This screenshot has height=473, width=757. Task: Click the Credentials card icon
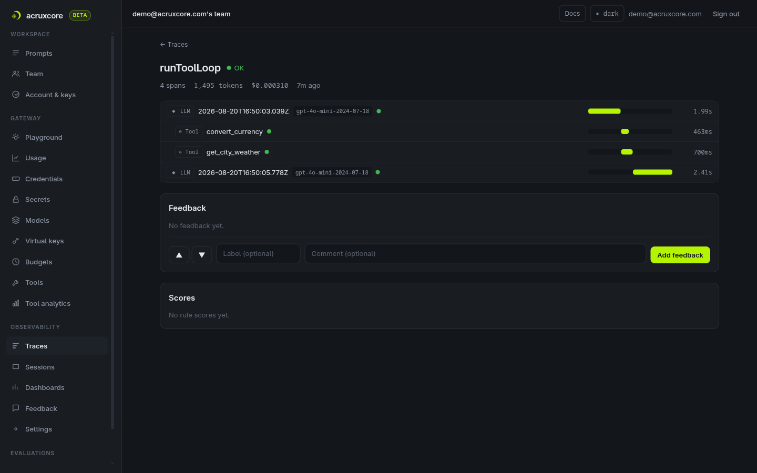pos(16,179)
